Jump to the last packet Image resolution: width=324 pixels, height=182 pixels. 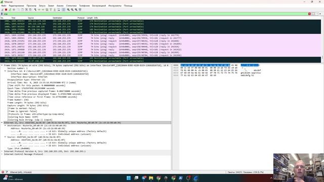click(55, 10)
